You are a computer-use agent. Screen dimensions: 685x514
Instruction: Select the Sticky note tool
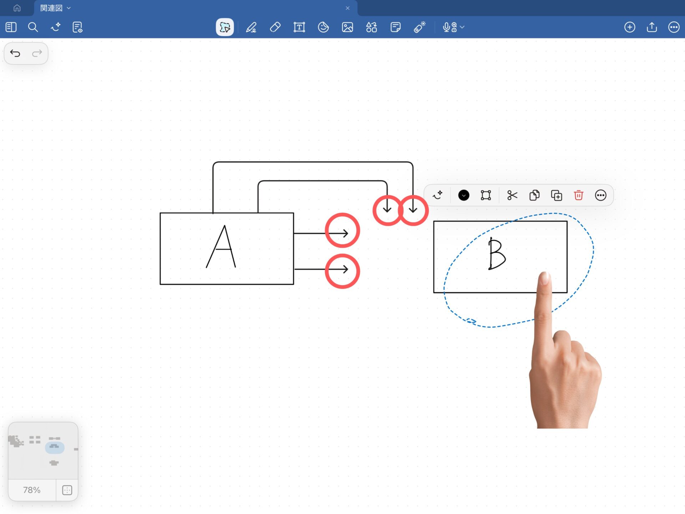(395, 27)
